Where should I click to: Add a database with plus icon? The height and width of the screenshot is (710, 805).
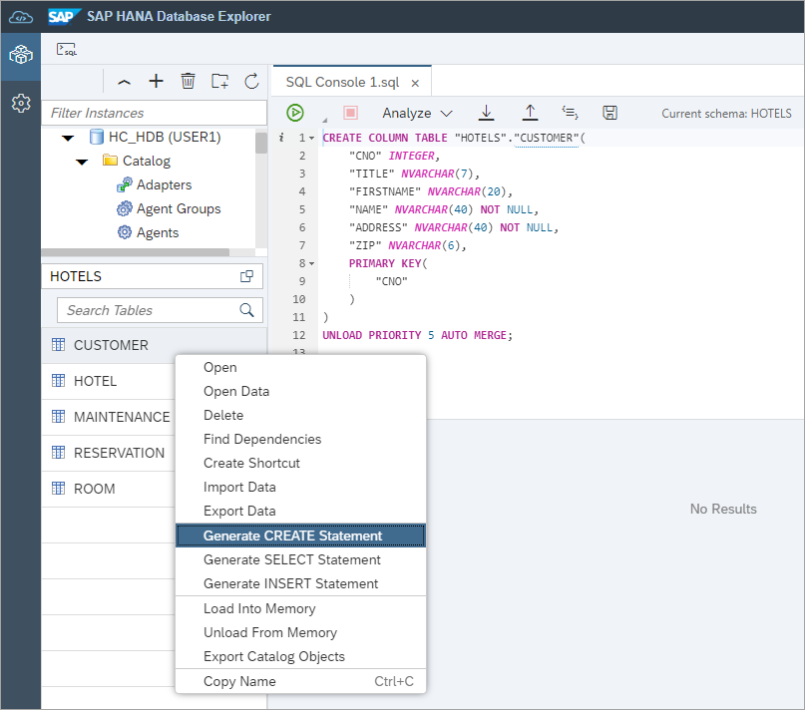[x=156, y=81]
